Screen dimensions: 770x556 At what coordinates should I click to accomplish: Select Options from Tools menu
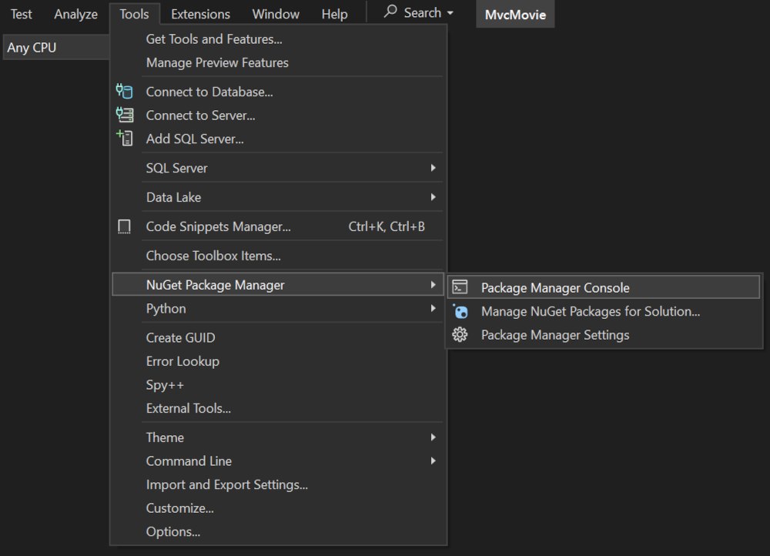(173, 531)
